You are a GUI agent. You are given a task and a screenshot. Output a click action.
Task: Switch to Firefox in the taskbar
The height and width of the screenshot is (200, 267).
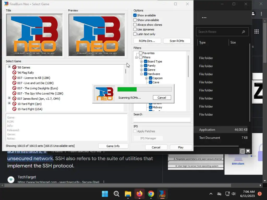[139, 194]
